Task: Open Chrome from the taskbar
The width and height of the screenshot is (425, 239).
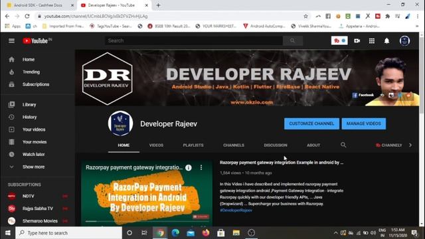Action: click(x=160, y=233)
